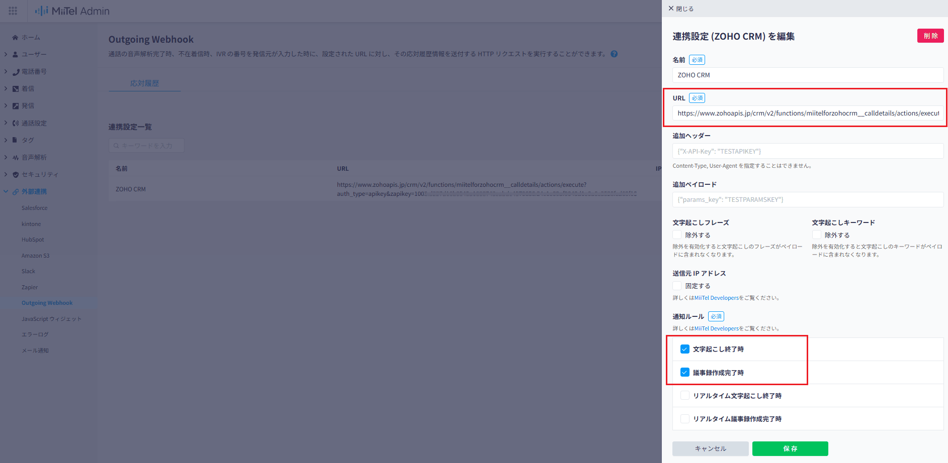Expand the 発信 sidebar section
948x463 pixels.
(x=6, y=106)
